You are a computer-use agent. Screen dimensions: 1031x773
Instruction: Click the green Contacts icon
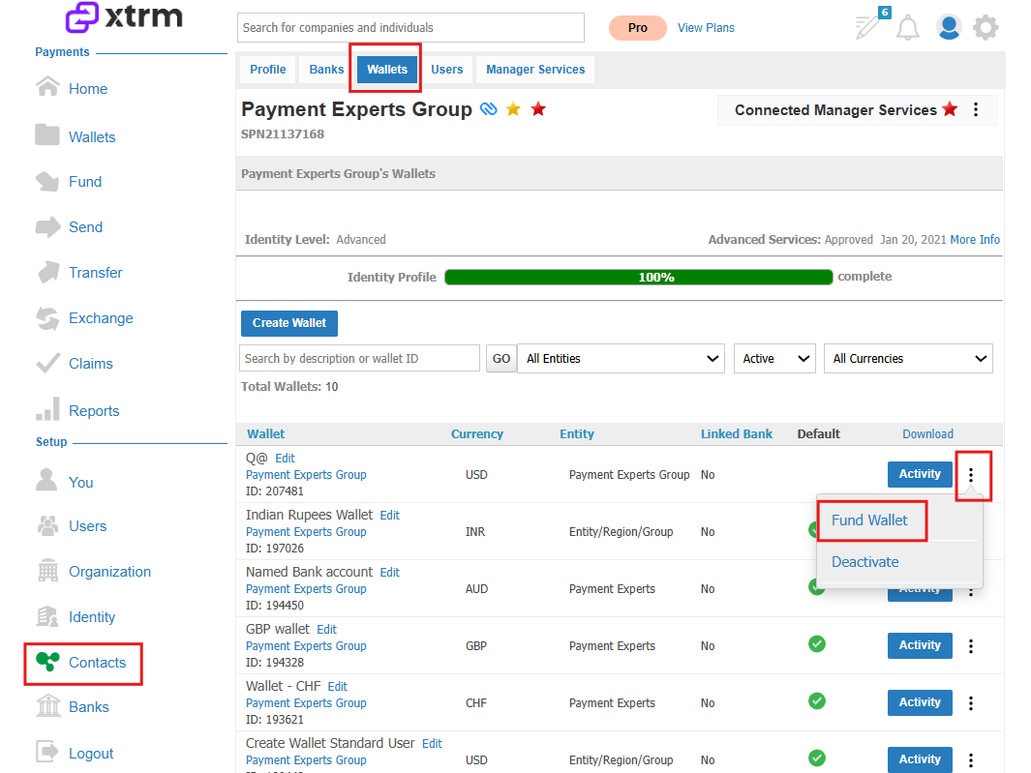pos(48,661)
